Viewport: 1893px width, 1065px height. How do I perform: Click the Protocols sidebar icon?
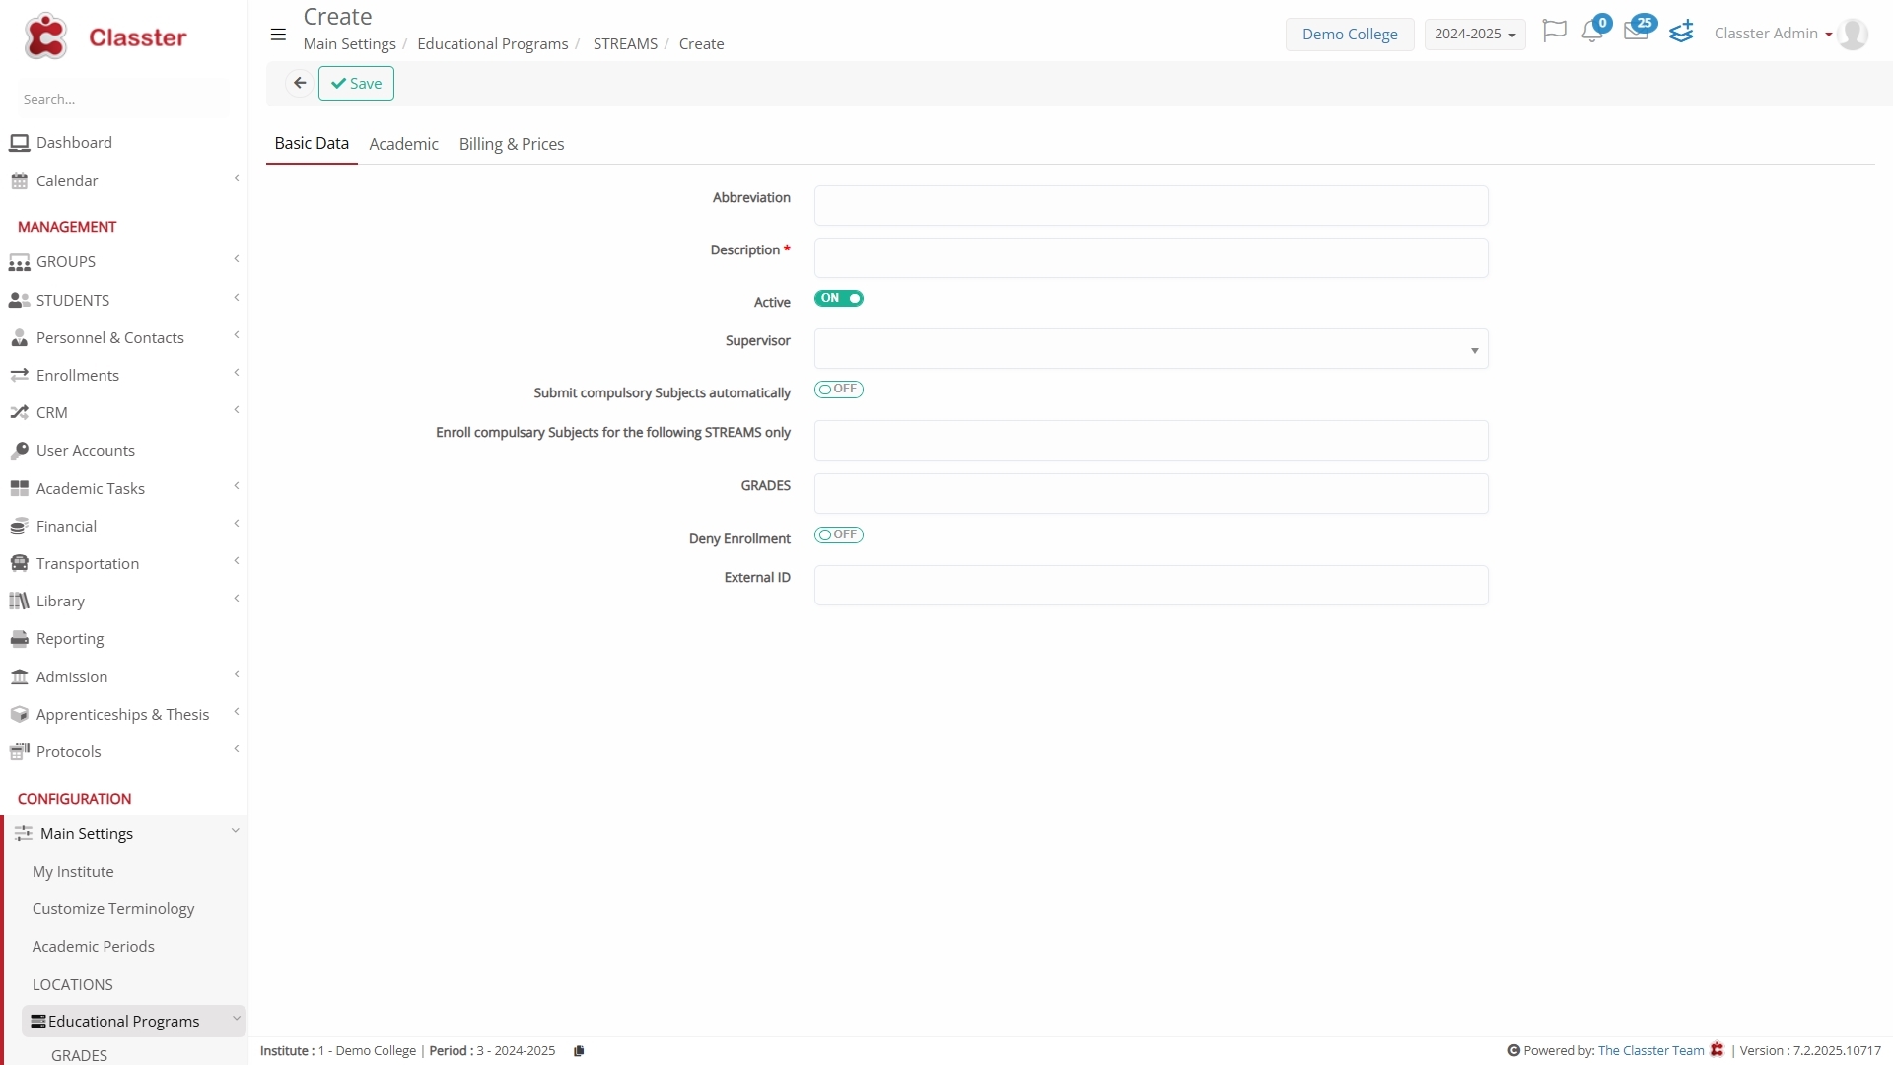(19, 751)
